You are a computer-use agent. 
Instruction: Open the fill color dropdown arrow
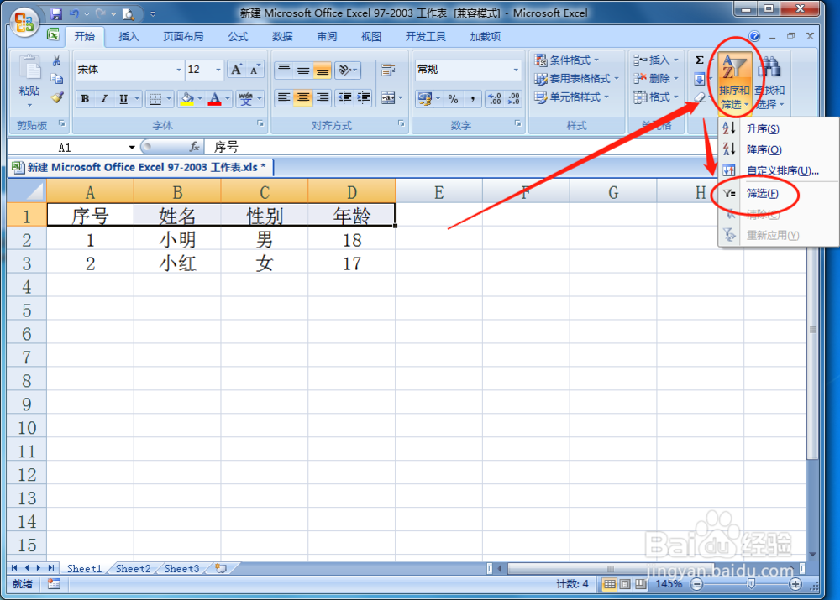pos(200,98)
